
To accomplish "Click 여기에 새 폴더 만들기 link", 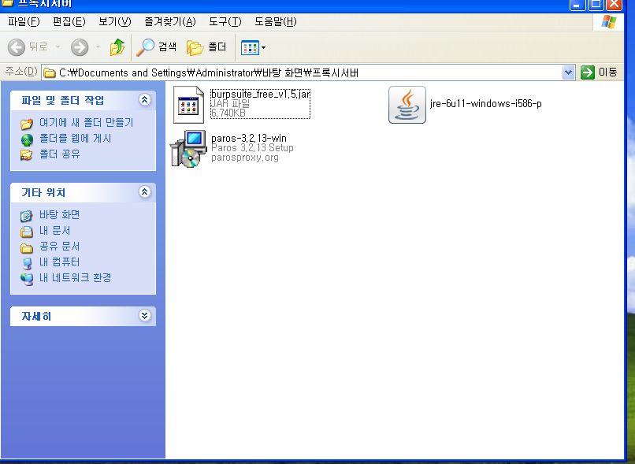I will tap(86, 122).
